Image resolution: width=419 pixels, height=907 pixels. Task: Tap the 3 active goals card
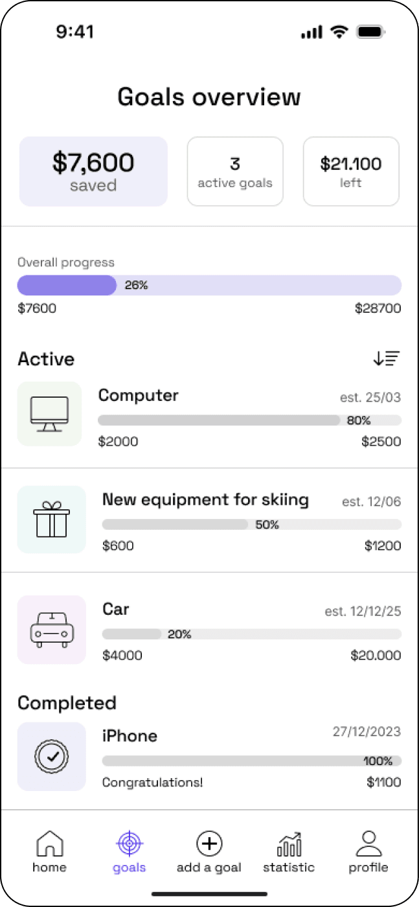235,172
